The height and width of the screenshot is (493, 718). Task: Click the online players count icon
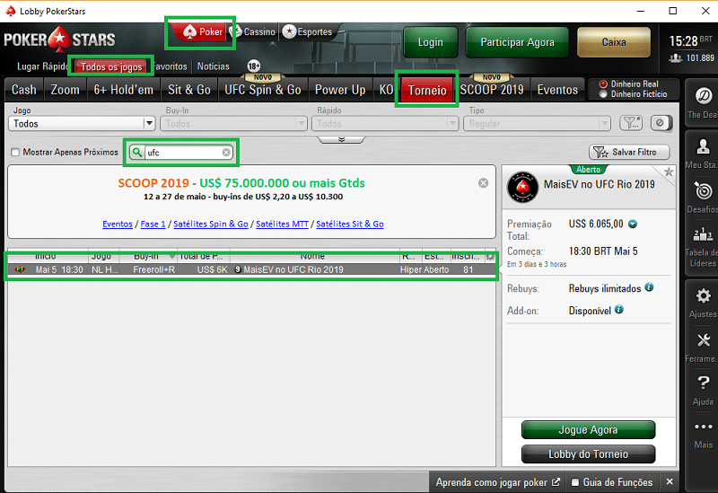(676, 58)
